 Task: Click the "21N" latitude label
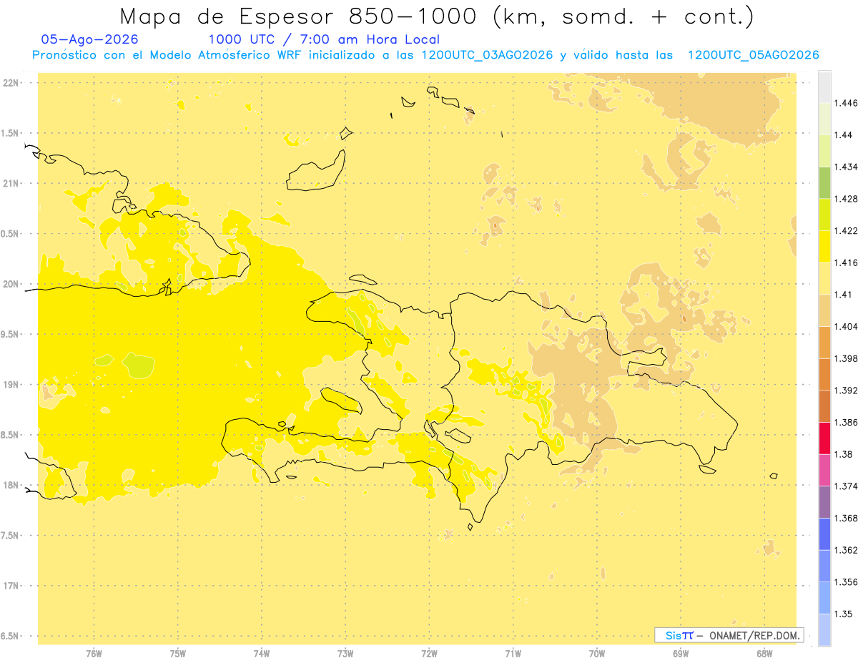click(11, 184)
